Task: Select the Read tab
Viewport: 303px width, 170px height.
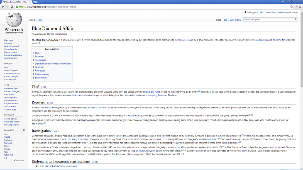Action: [219, 20]
